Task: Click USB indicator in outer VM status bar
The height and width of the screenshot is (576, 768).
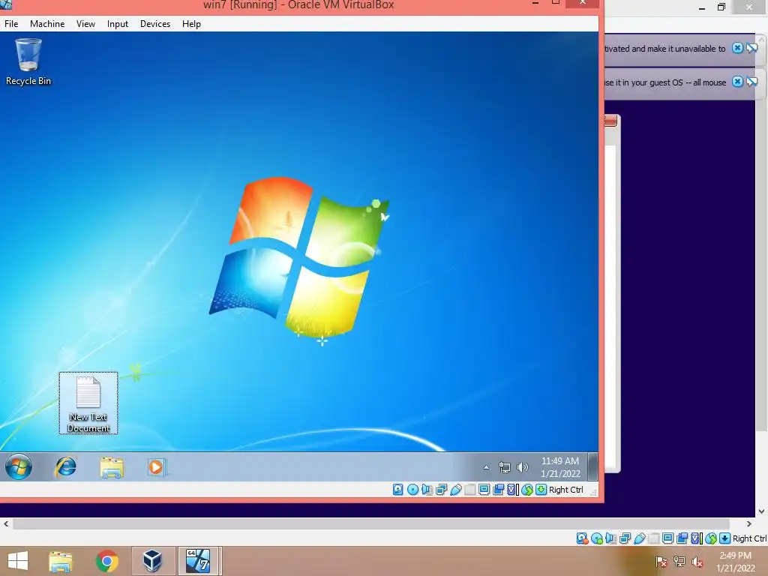Action: tap(639, 538)
